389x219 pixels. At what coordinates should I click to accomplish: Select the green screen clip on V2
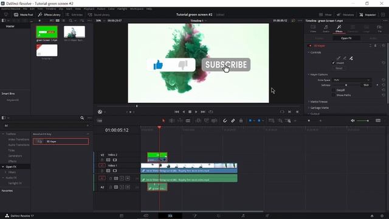coord(157,157)
